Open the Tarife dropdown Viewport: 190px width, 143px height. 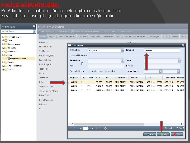pos(179,61)
